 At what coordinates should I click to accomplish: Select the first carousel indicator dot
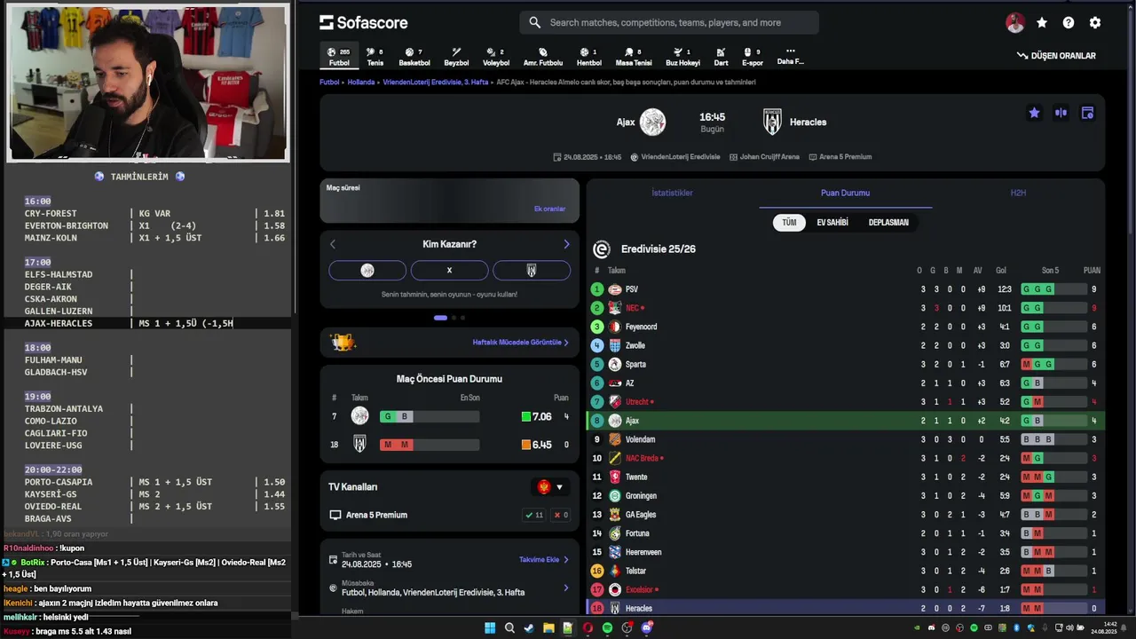[x=440, y=318]
